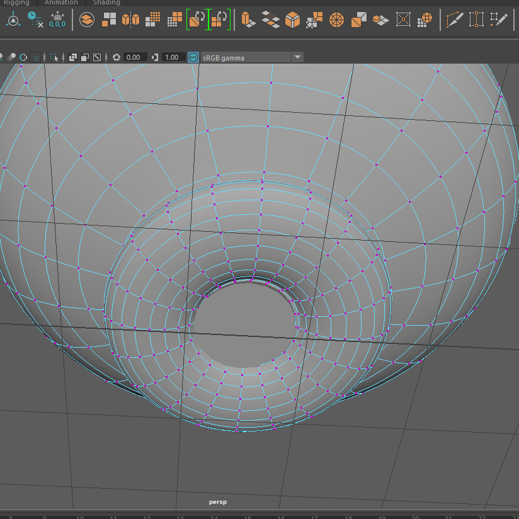Open the Shading shelf tab

click(x=106, y=3)
